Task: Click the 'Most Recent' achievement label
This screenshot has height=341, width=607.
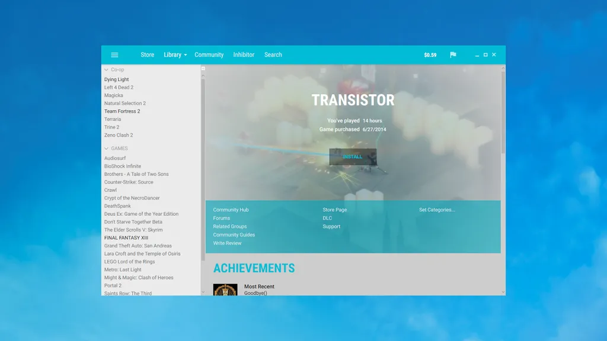Action: 260,287
